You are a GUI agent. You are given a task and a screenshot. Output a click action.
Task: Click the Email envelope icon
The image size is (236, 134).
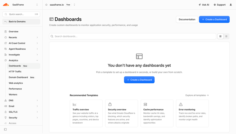(x=6, y=106)
